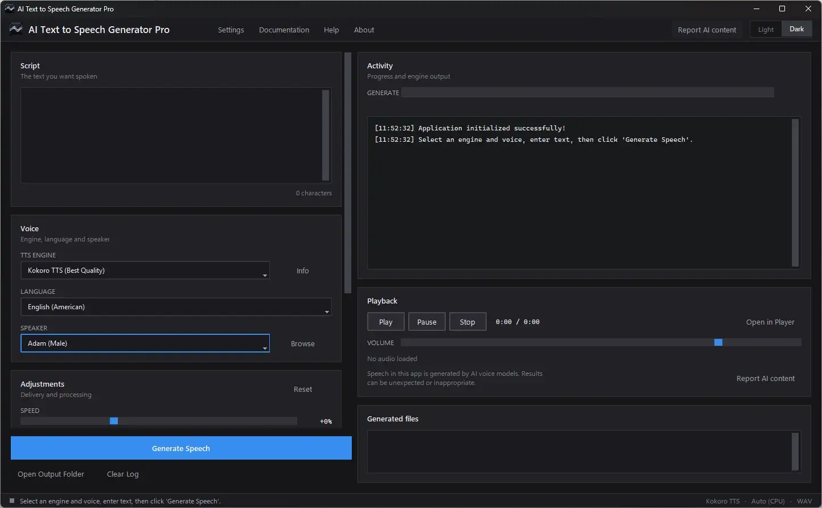Screen dimensions: 822x508
Task: Click 'Kokoro TTS' in the status bar
Action: (x=723, y=501)
